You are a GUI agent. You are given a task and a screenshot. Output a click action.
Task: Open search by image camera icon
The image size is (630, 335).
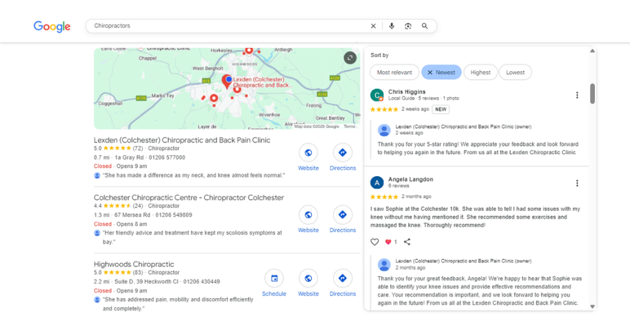[408, 26]
